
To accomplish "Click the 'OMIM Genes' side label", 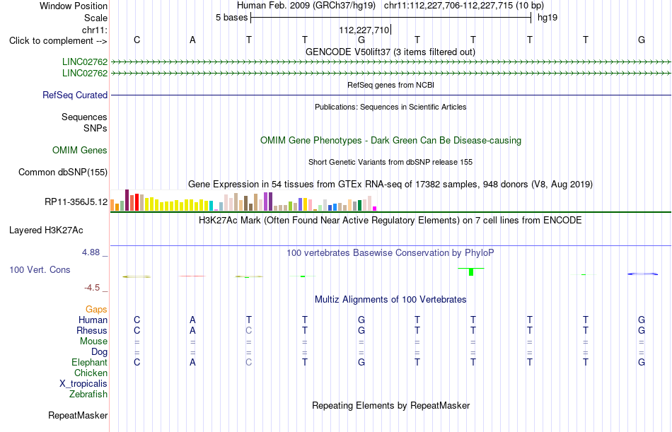I will tap(80, 151).
